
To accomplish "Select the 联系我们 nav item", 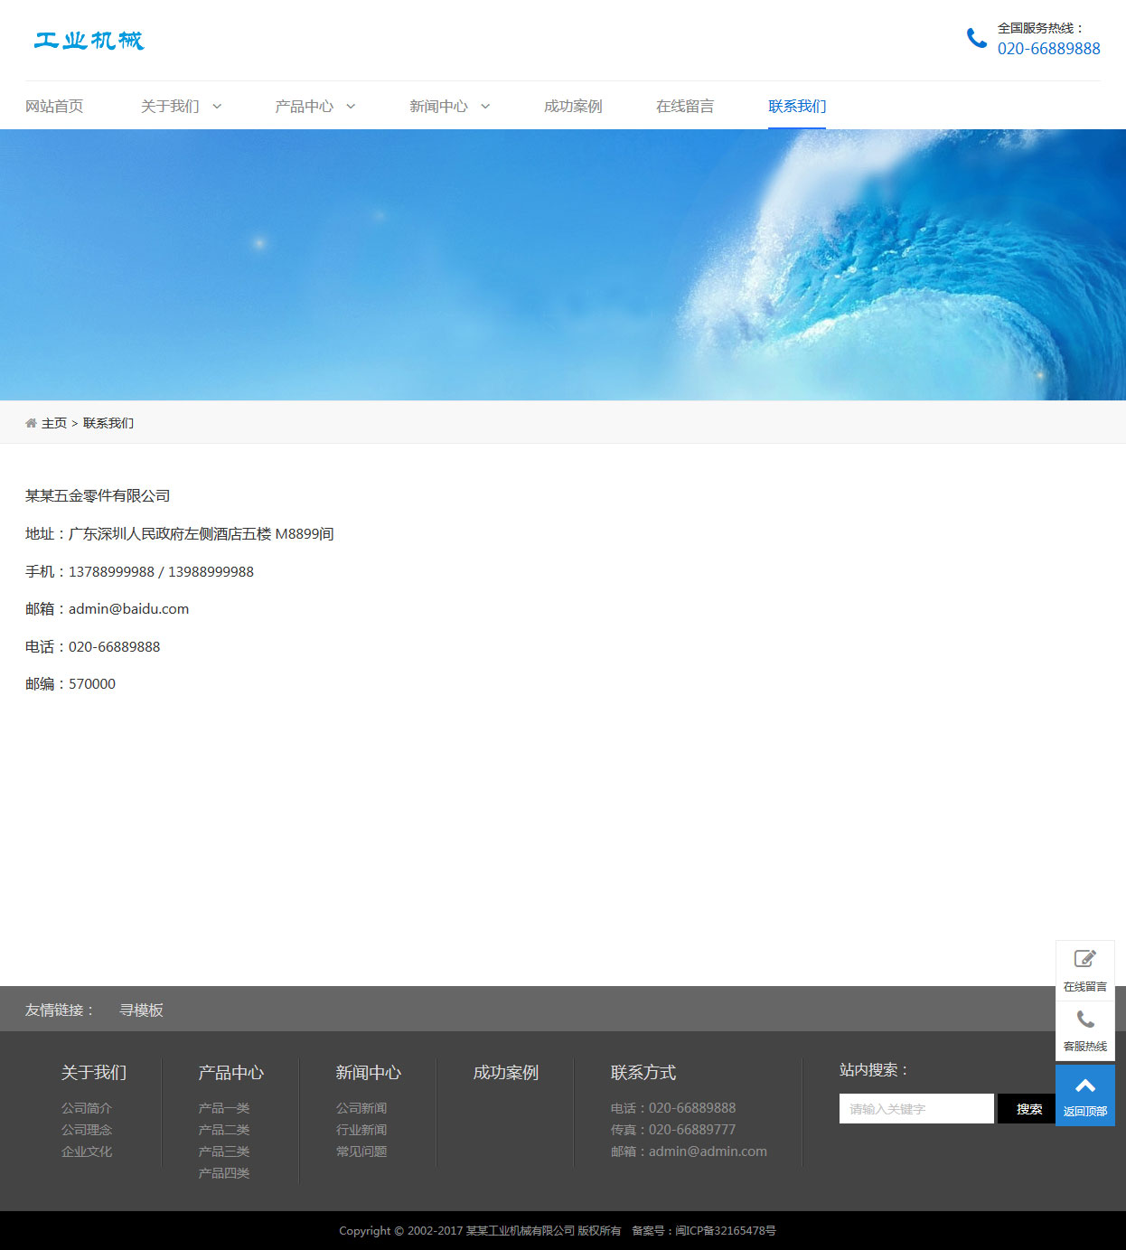I will 797,107.
